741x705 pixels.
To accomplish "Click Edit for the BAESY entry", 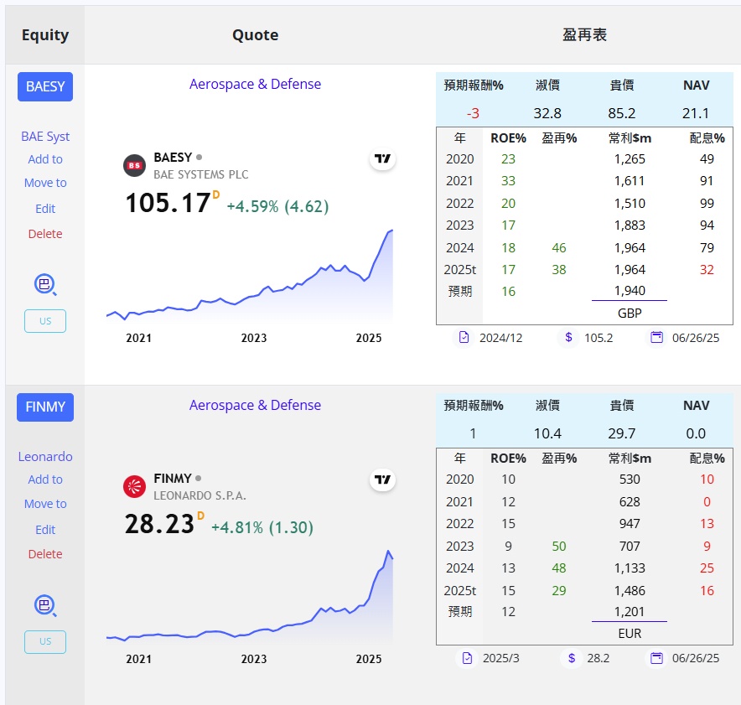I will (x=45, y=209).
